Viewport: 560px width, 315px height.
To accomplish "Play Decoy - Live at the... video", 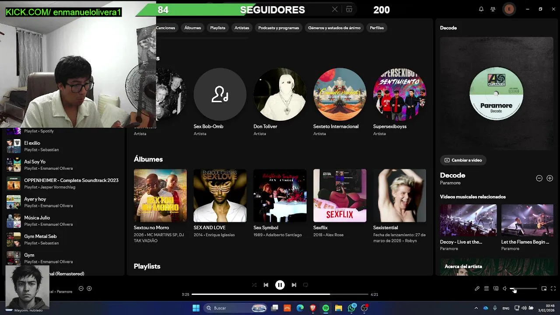I will pos(468,220).
